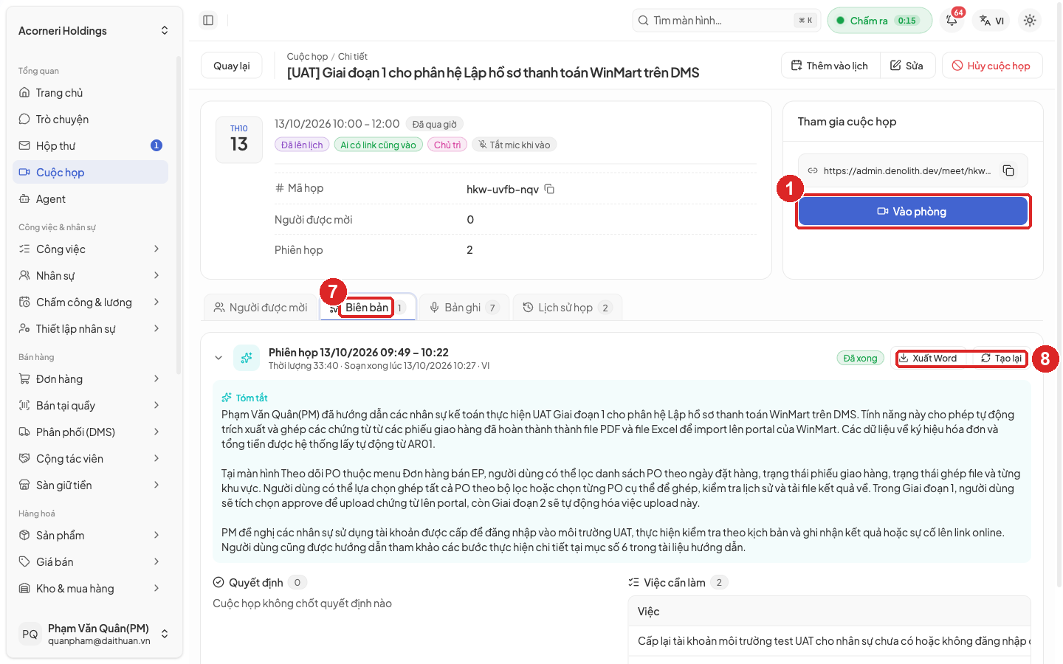Click the Xuất Word export button
The width and height of the screenshot is (1063, 664).
click(928, 359)
